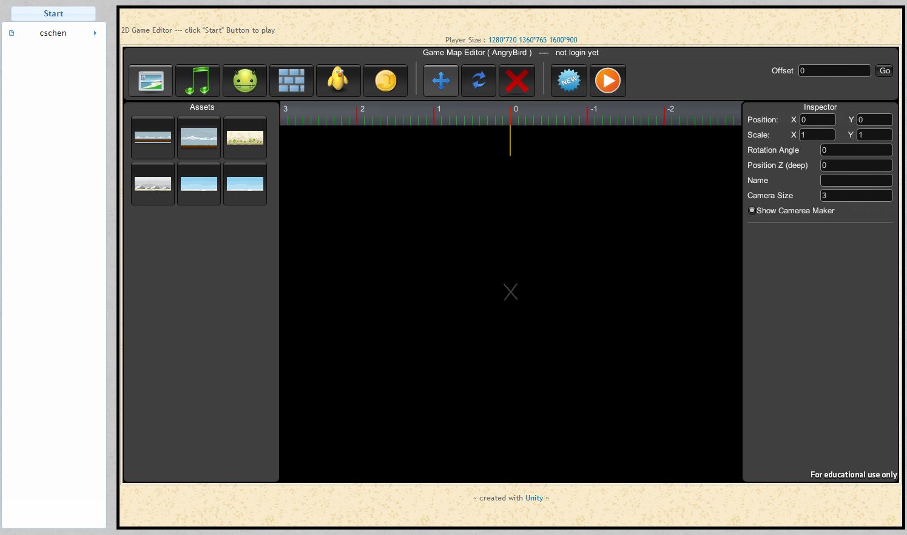Click the red X delete tool

click(x=516, y=81)
